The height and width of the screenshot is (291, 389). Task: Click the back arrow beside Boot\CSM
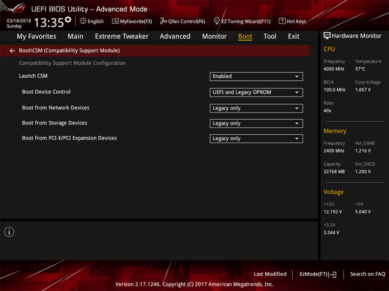(x=12, y=51)
